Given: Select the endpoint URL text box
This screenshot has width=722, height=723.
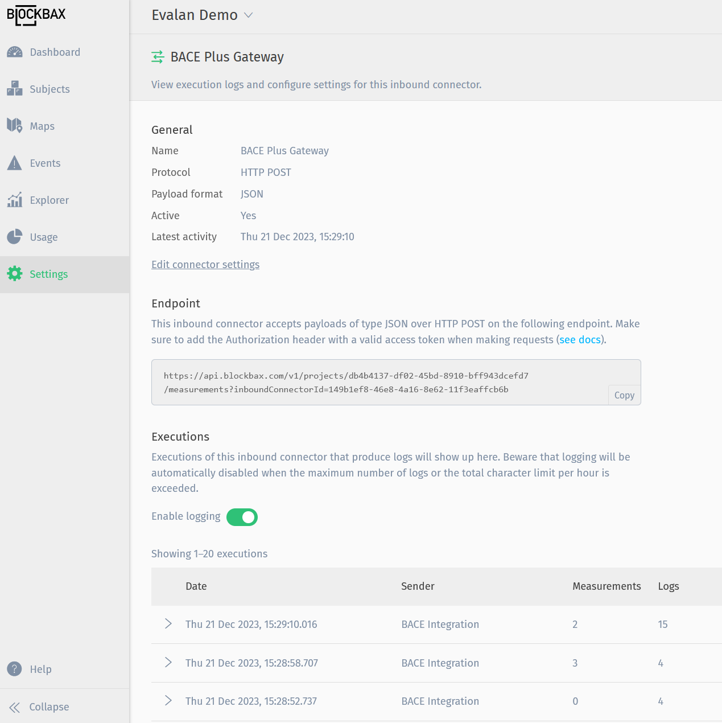Looking at the screenshot, I should pos(376,383).
